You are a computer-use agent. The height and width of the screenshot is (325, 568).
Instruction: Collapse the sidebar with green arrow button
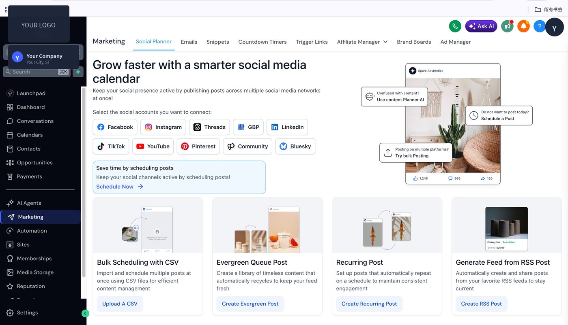coord(85,313)
